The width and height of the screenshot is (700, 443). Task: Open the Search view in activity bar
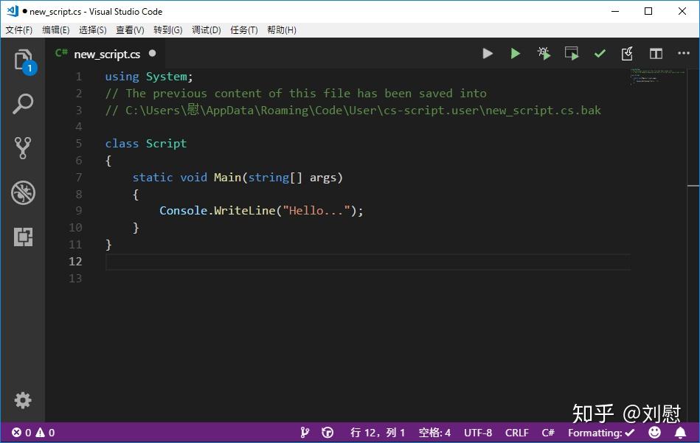tap(23, 104)
